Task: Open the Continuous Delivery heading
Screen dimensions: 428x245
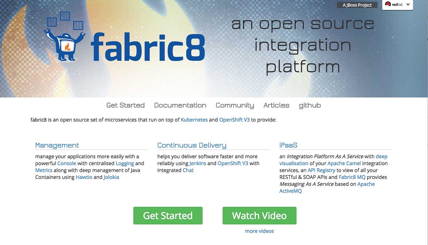Action: click(192, 145)
